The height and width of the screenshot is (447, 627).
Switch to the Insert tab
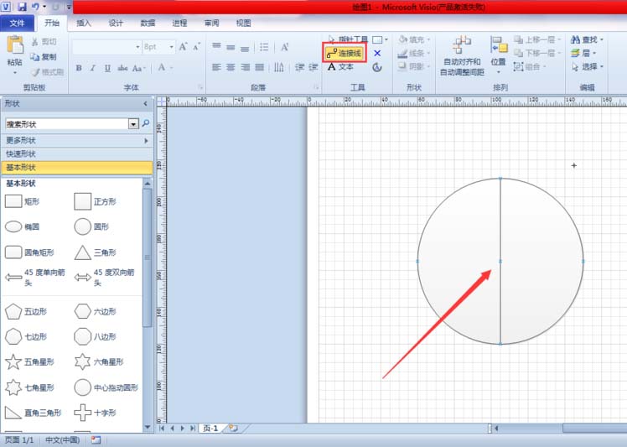click(x=84, y=23)
